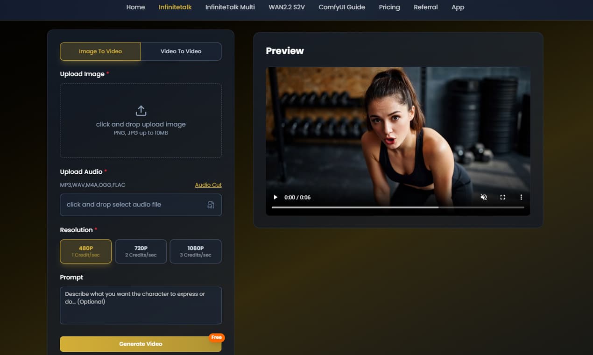
Task: Play the preview video
Action: pyautogui.click(x=275, y=197)
